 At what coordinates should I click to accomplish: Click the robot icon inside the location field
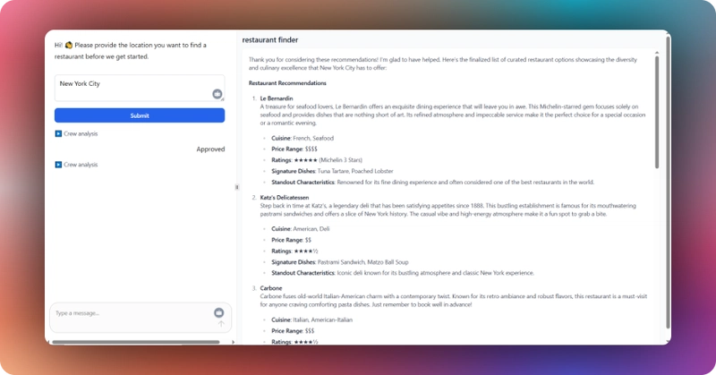(217, 94)
